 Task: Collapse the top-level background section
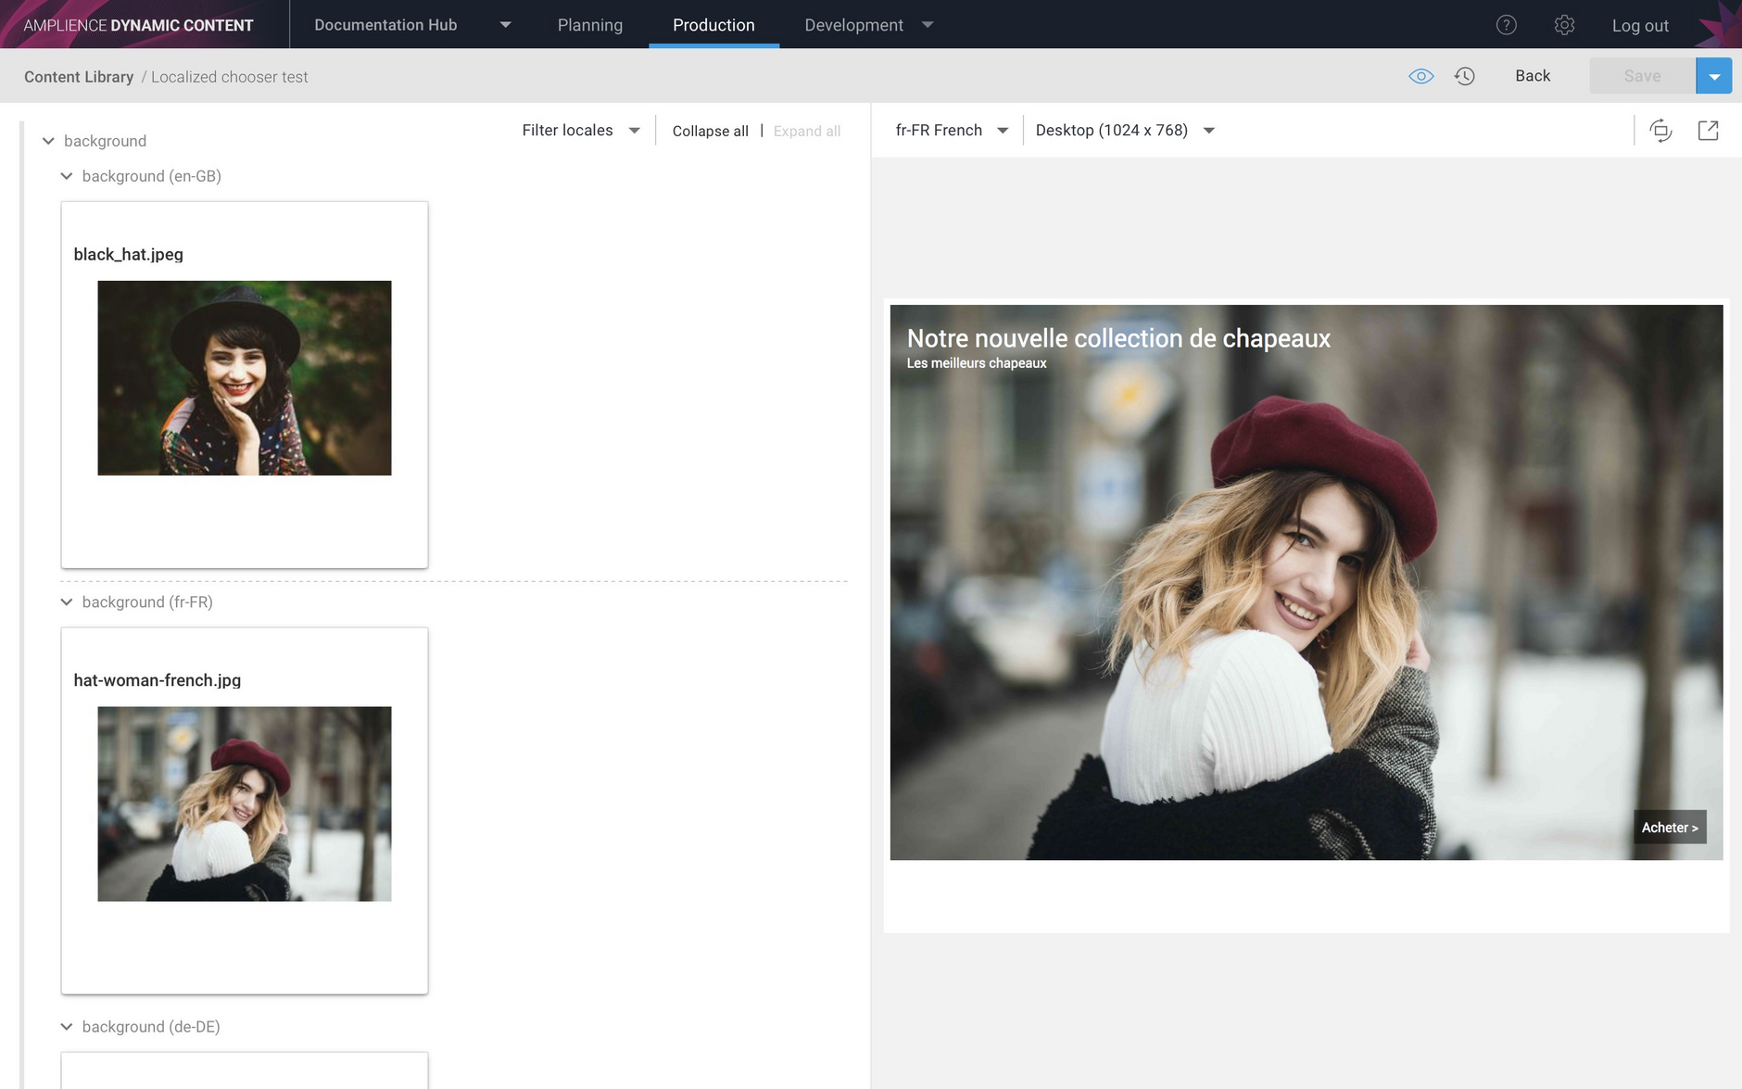pyautogui.click(x=48, y=141)
